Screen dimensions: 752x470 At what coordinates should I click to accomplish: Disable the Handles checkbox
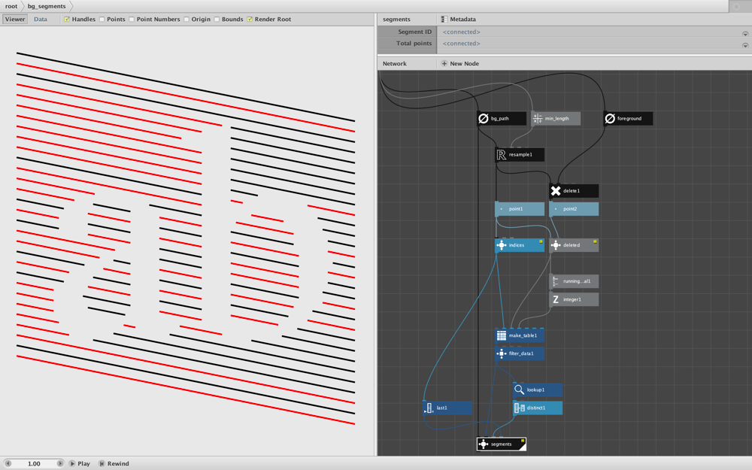pos(67,20)
